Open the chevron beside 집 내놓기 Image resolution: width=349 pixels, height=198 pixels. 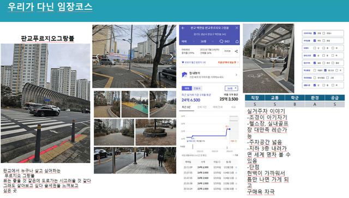236,75
